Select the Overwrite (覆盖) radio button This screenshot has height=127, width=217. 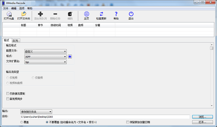[x=22, y=122]
